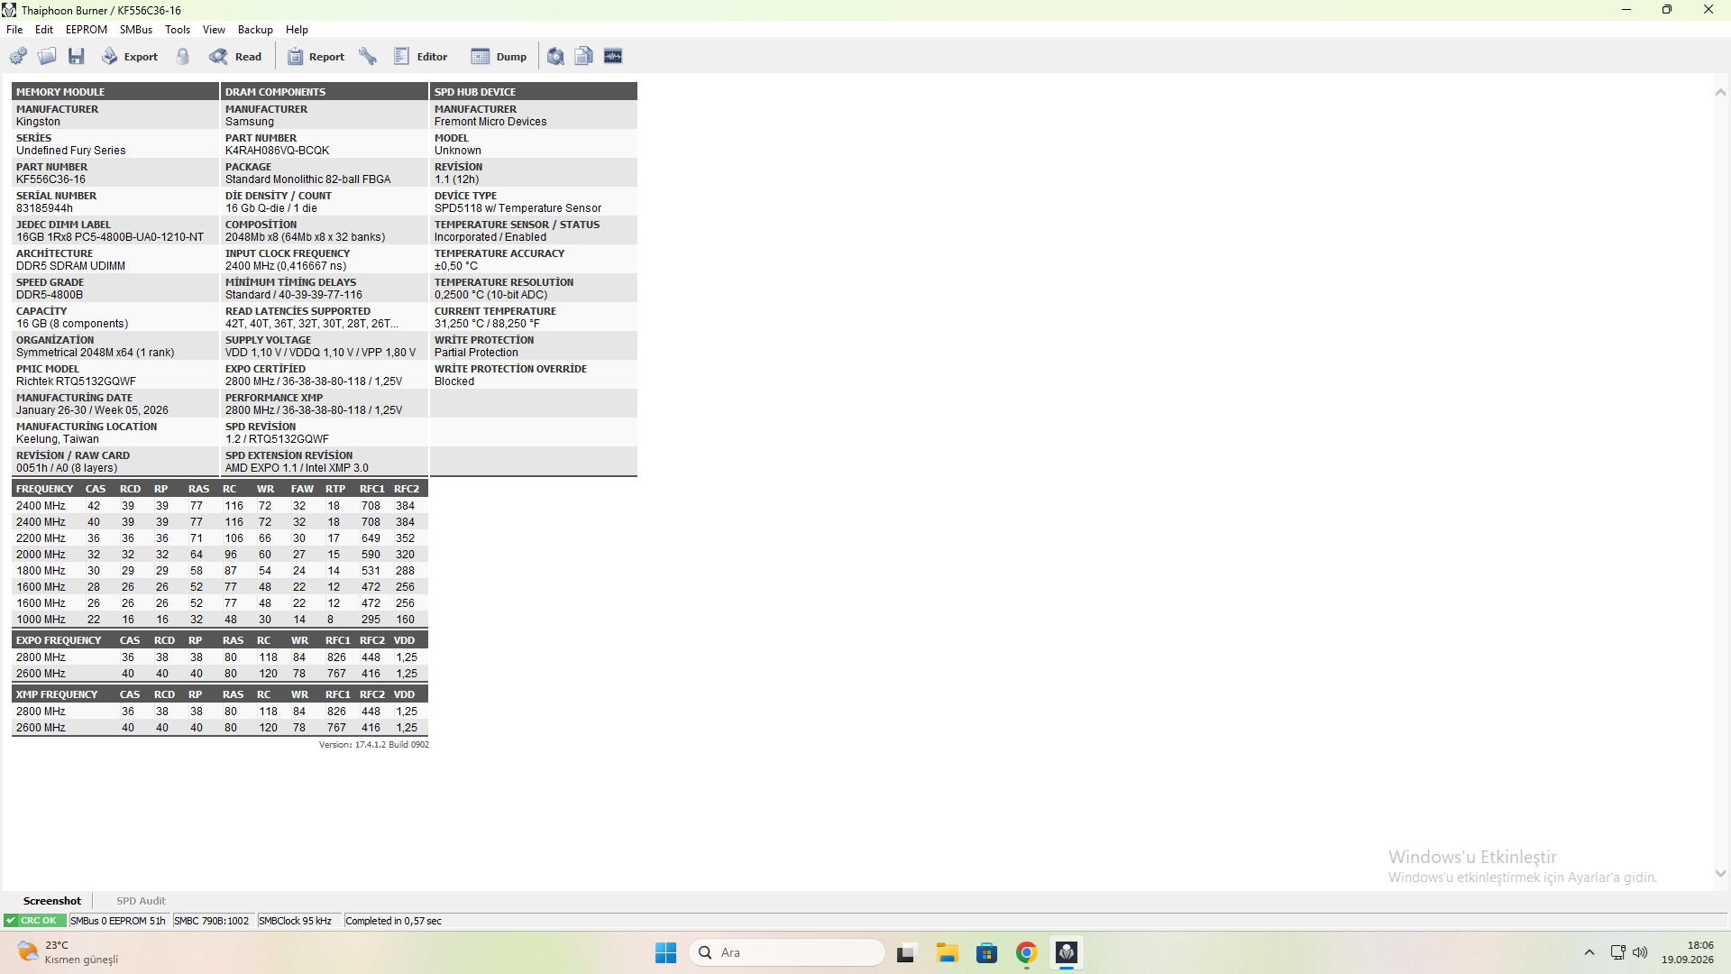Click the Export toolbar button
This screenshot has height=974, width=1731.
pos(130,56)
